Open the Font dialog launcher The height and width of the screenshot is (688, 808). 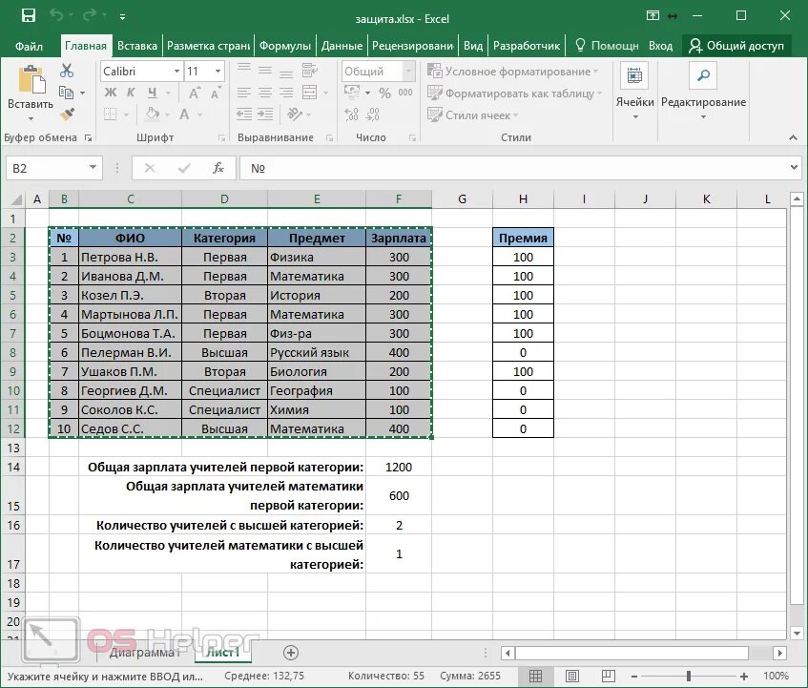221,137
